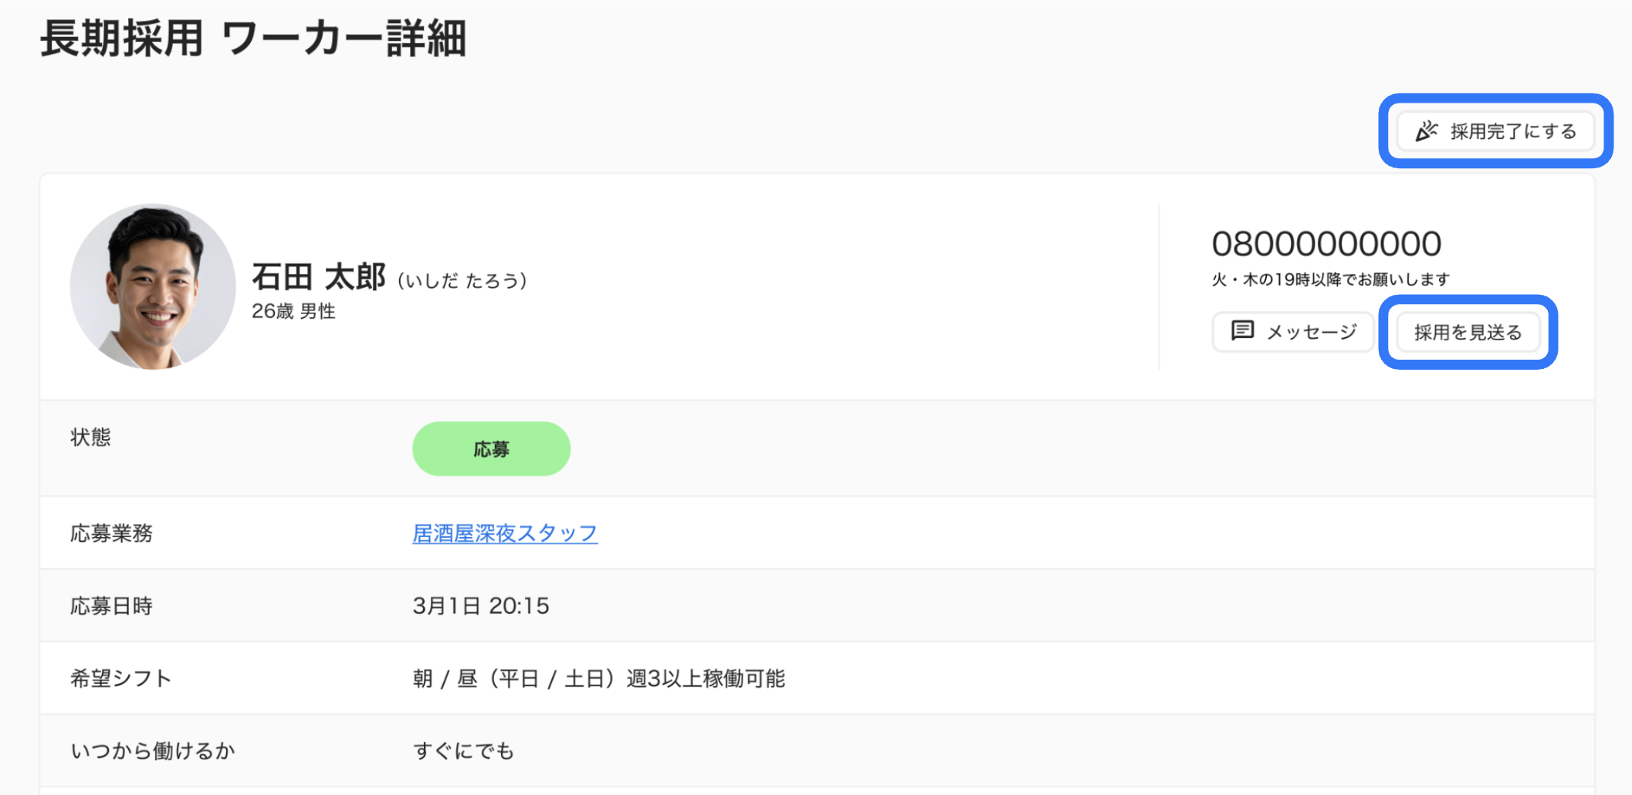Viewport: 1632px width, 795px height.
Task: Click the 26歳 男性 age and gender text
Action: click(293, 311)
